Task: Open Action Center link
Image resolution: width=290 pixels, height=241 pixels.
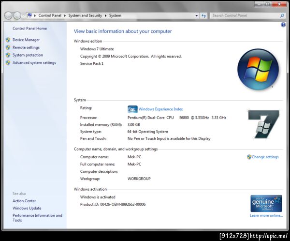Action: tap(24, 201)
